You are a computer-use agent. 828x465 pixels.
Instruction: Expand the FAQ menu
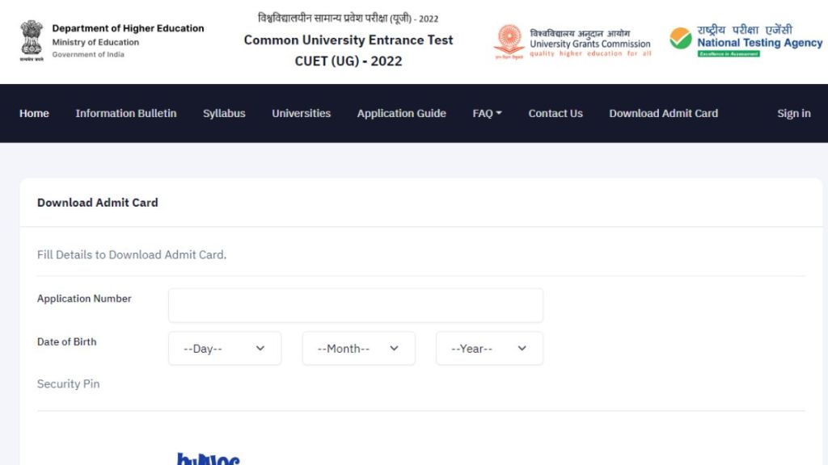pos(486,114)
